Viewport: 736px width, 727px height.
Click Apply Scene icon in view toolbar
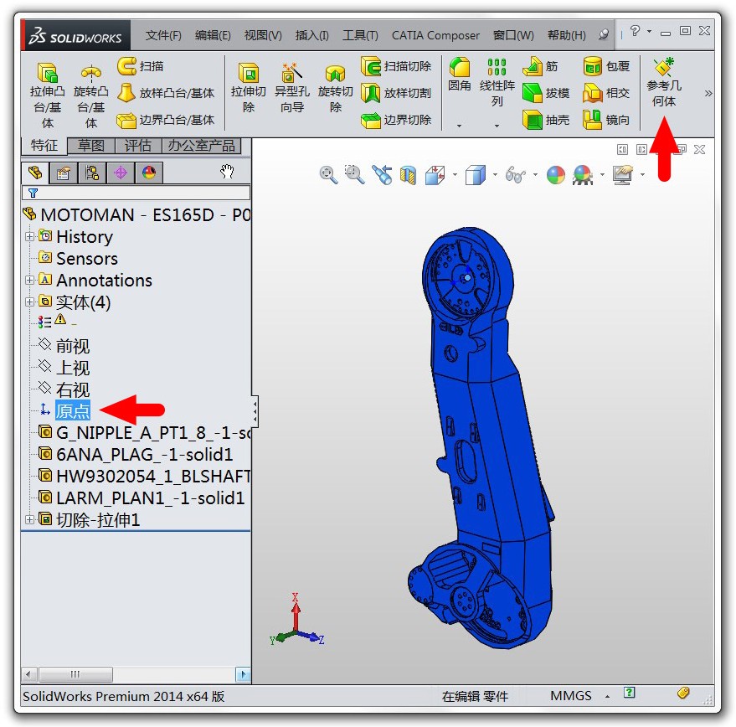pos(583,175)
